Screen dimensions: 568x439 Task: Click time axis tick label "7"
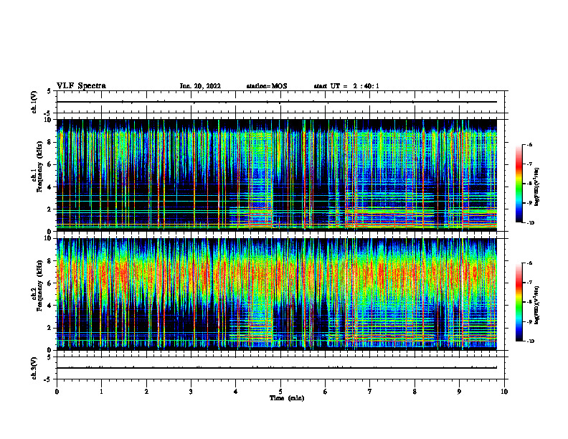[x=370, y=392]
